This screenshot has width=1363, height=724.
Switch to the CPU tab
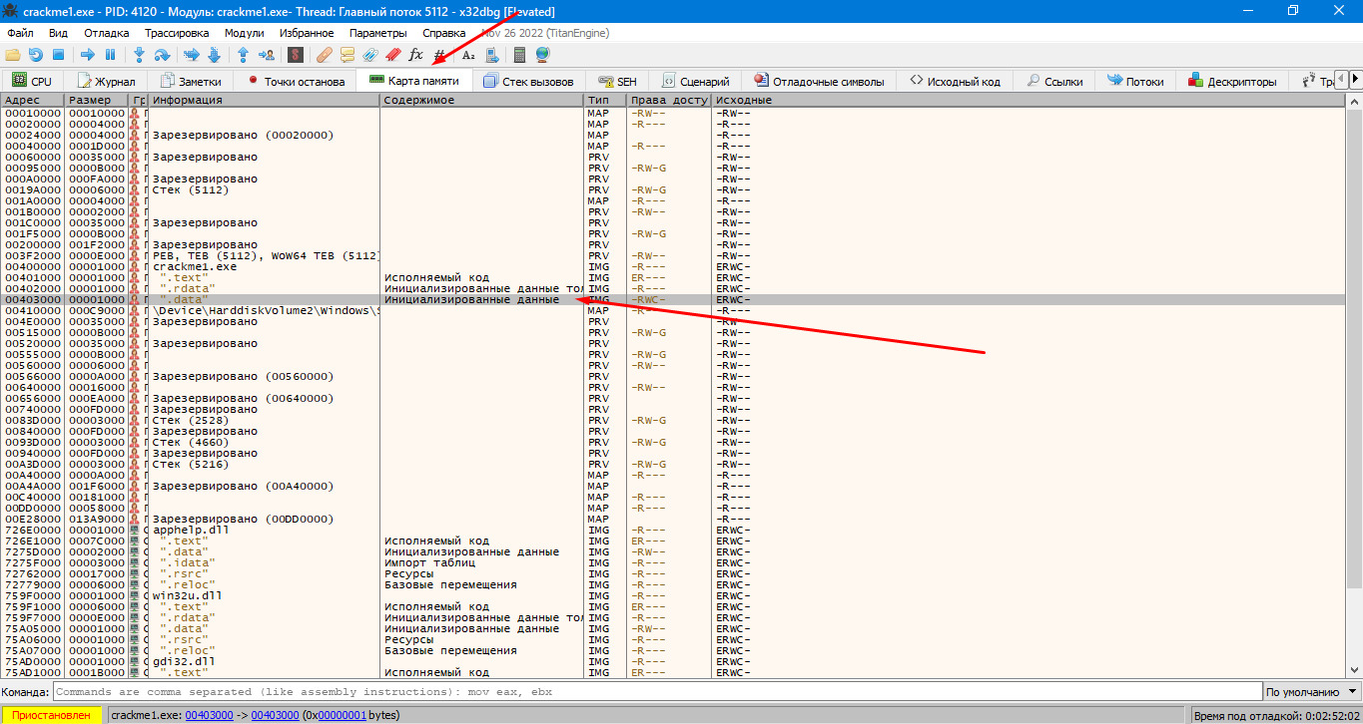point(32,82)
